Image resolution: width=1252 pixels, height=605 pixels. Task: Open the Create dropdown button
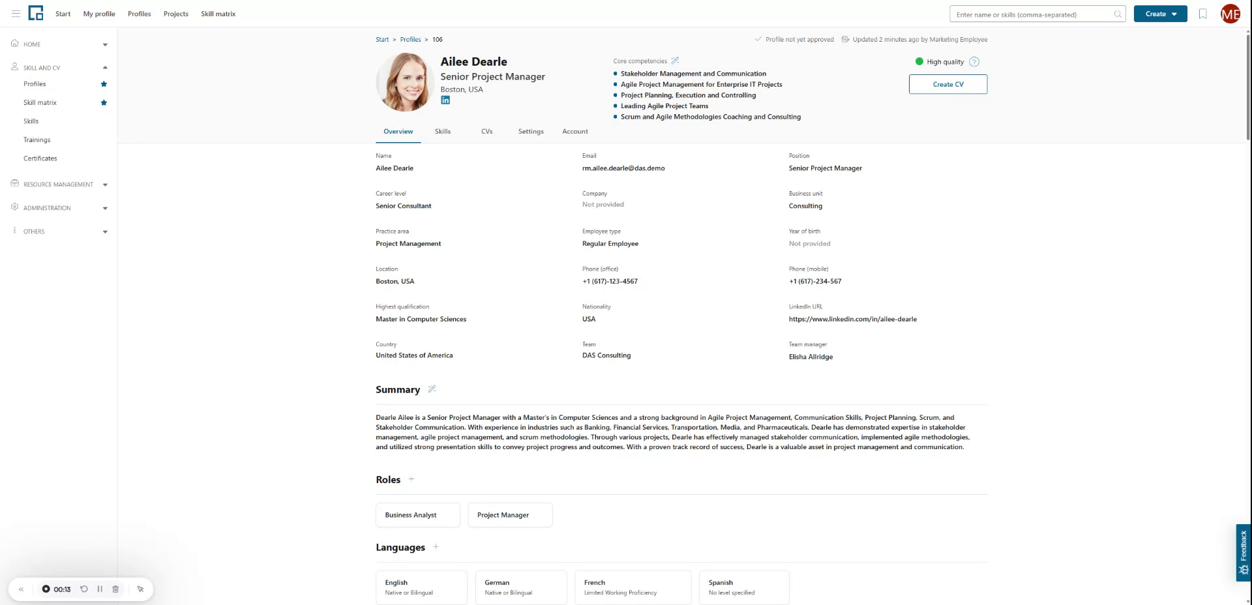(1160, 14)
